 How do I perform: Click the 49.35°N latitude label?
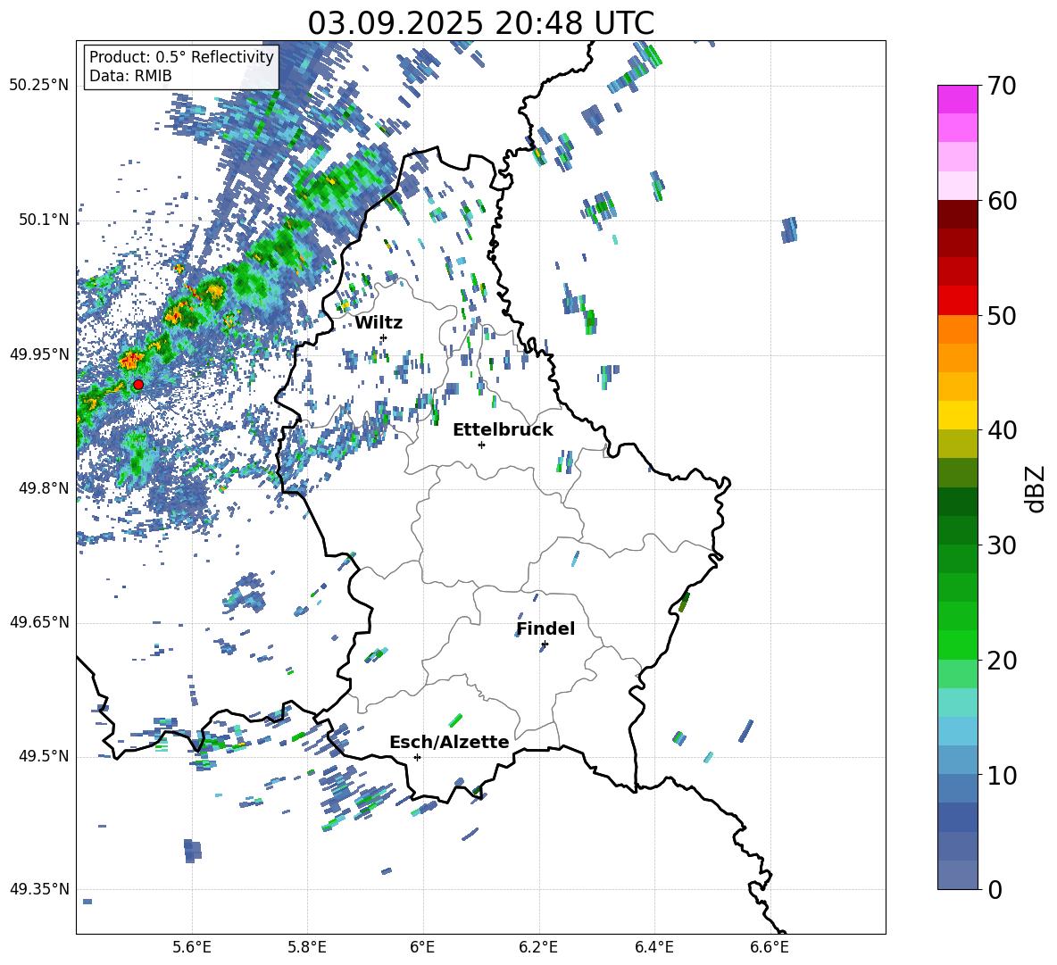point(39,889)
